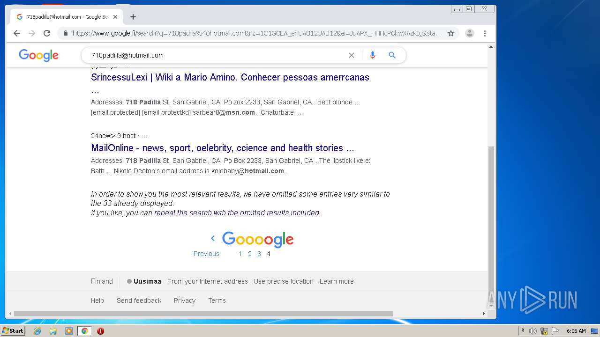View site security via the padlock icon

[66, 33]
